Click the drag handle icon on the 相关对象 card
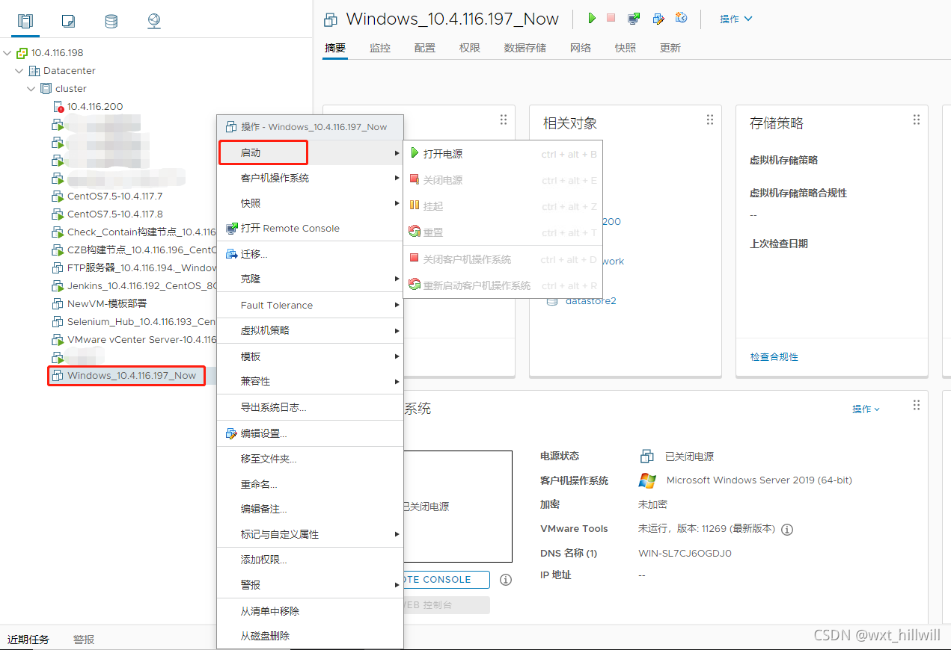This screenshot has width=951, height=650. (710, 120)
